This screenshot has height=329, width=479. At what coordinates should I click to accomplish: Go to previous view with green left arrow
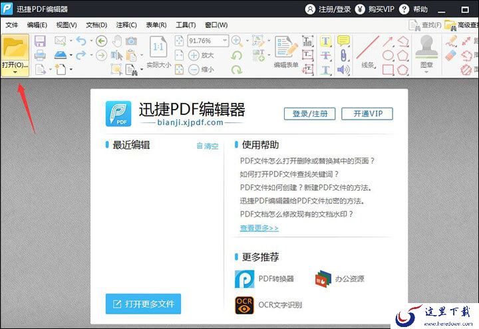coord(101,41)
